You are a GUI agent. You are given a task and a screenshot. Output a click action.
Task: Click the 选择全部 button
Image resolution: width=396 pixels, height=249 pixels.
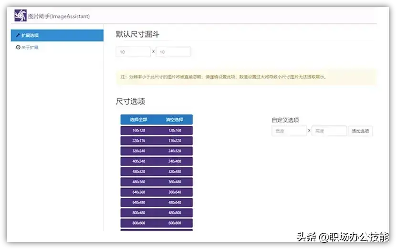[x=138, y=119]
